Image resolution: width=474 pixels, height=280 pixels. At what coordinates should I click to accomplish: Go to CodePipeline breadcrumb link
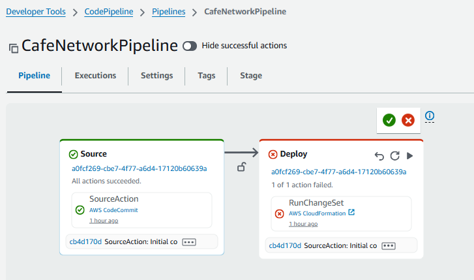coord(109,12)
